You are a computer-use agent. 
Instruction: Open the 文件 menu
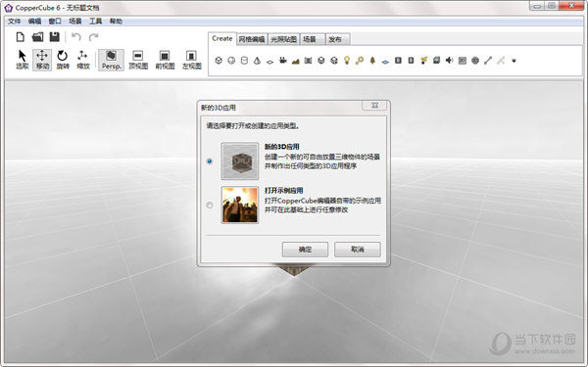tap(15, 21)
